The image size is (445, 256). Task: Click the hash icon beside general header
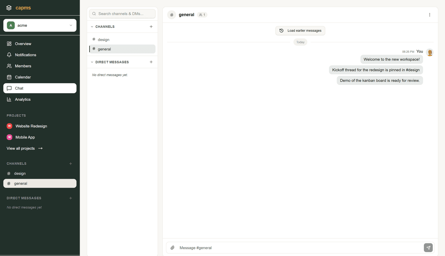tap(172, 15)
